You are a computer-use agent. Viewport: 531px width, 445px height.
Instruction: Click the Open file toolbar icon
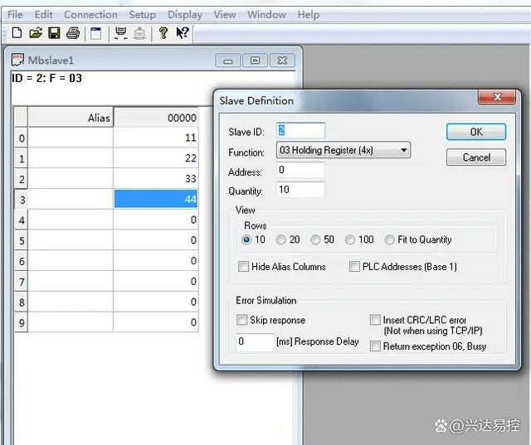click(36, 33)
